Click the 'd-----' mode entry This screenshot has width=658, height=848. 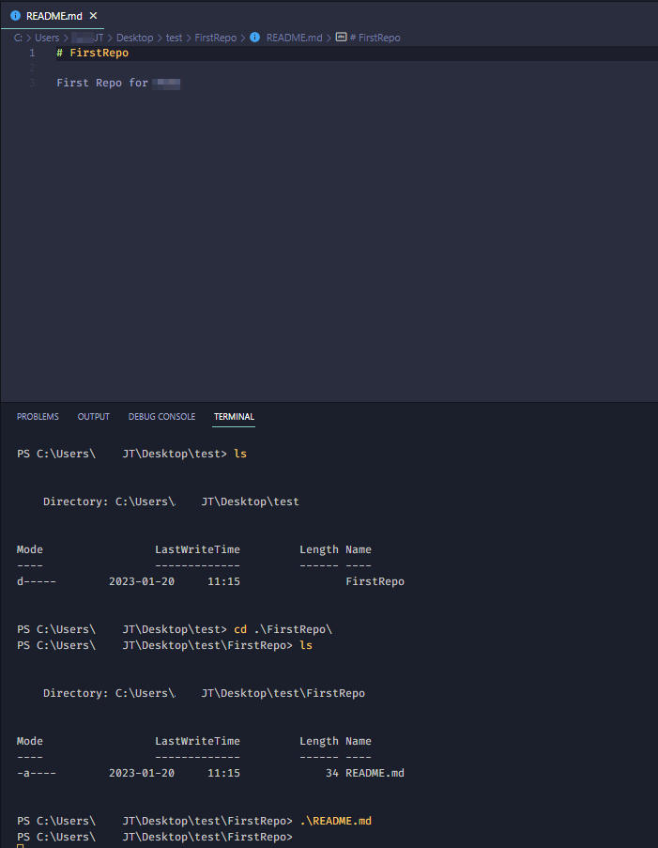37,582
